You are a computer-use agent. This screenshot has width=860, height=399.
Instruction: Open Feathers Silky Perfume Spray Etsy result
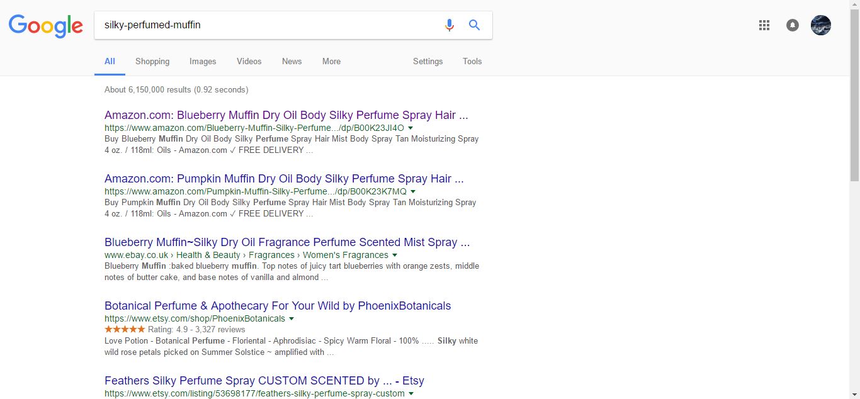tap(264, 381)
